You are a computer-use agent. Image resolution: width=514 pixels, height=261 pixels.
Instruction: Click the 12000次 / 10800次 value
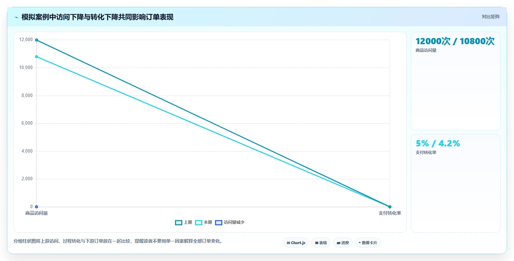click(x=455, y=41)
